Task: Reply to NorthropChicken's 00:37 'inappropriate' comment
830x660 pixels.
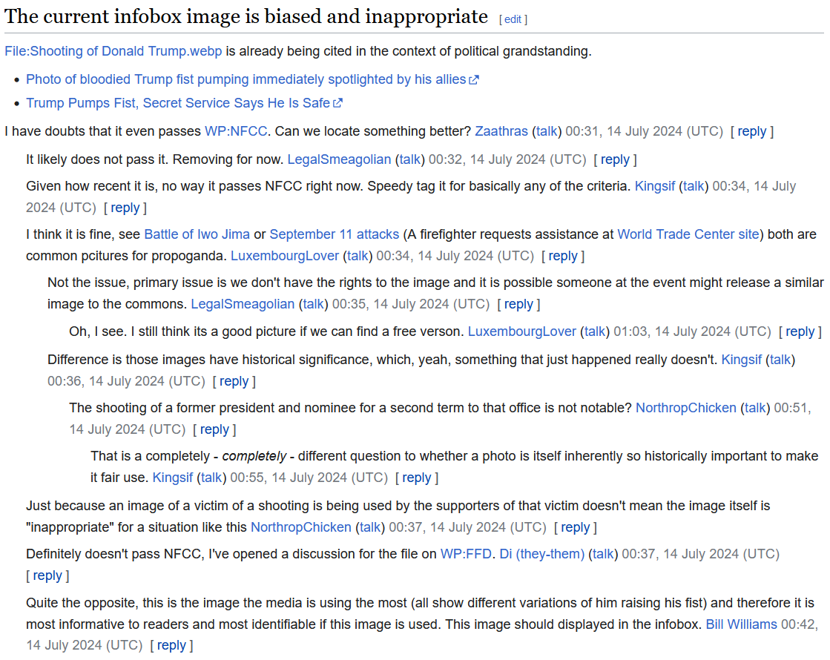Action: pos(575,528)
